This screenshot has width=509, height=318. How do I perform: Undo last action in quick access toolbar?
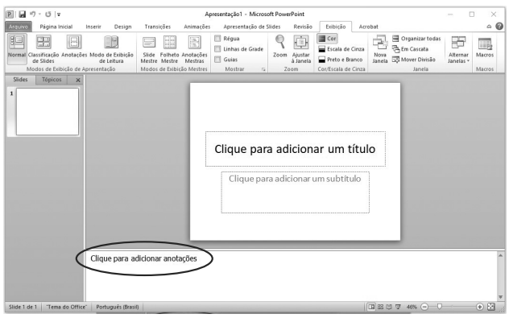pyautogui.click(x=33, y=14)
